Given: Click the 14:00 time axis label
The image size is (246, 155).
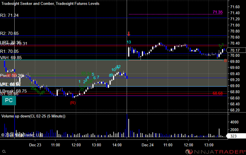Looking at the screenshot, I should [x=117, y=145].
